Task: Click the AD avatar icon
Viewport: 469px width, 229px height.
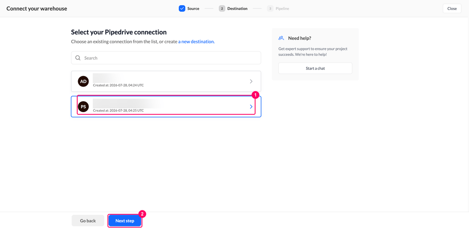Action: click(83, 81)
